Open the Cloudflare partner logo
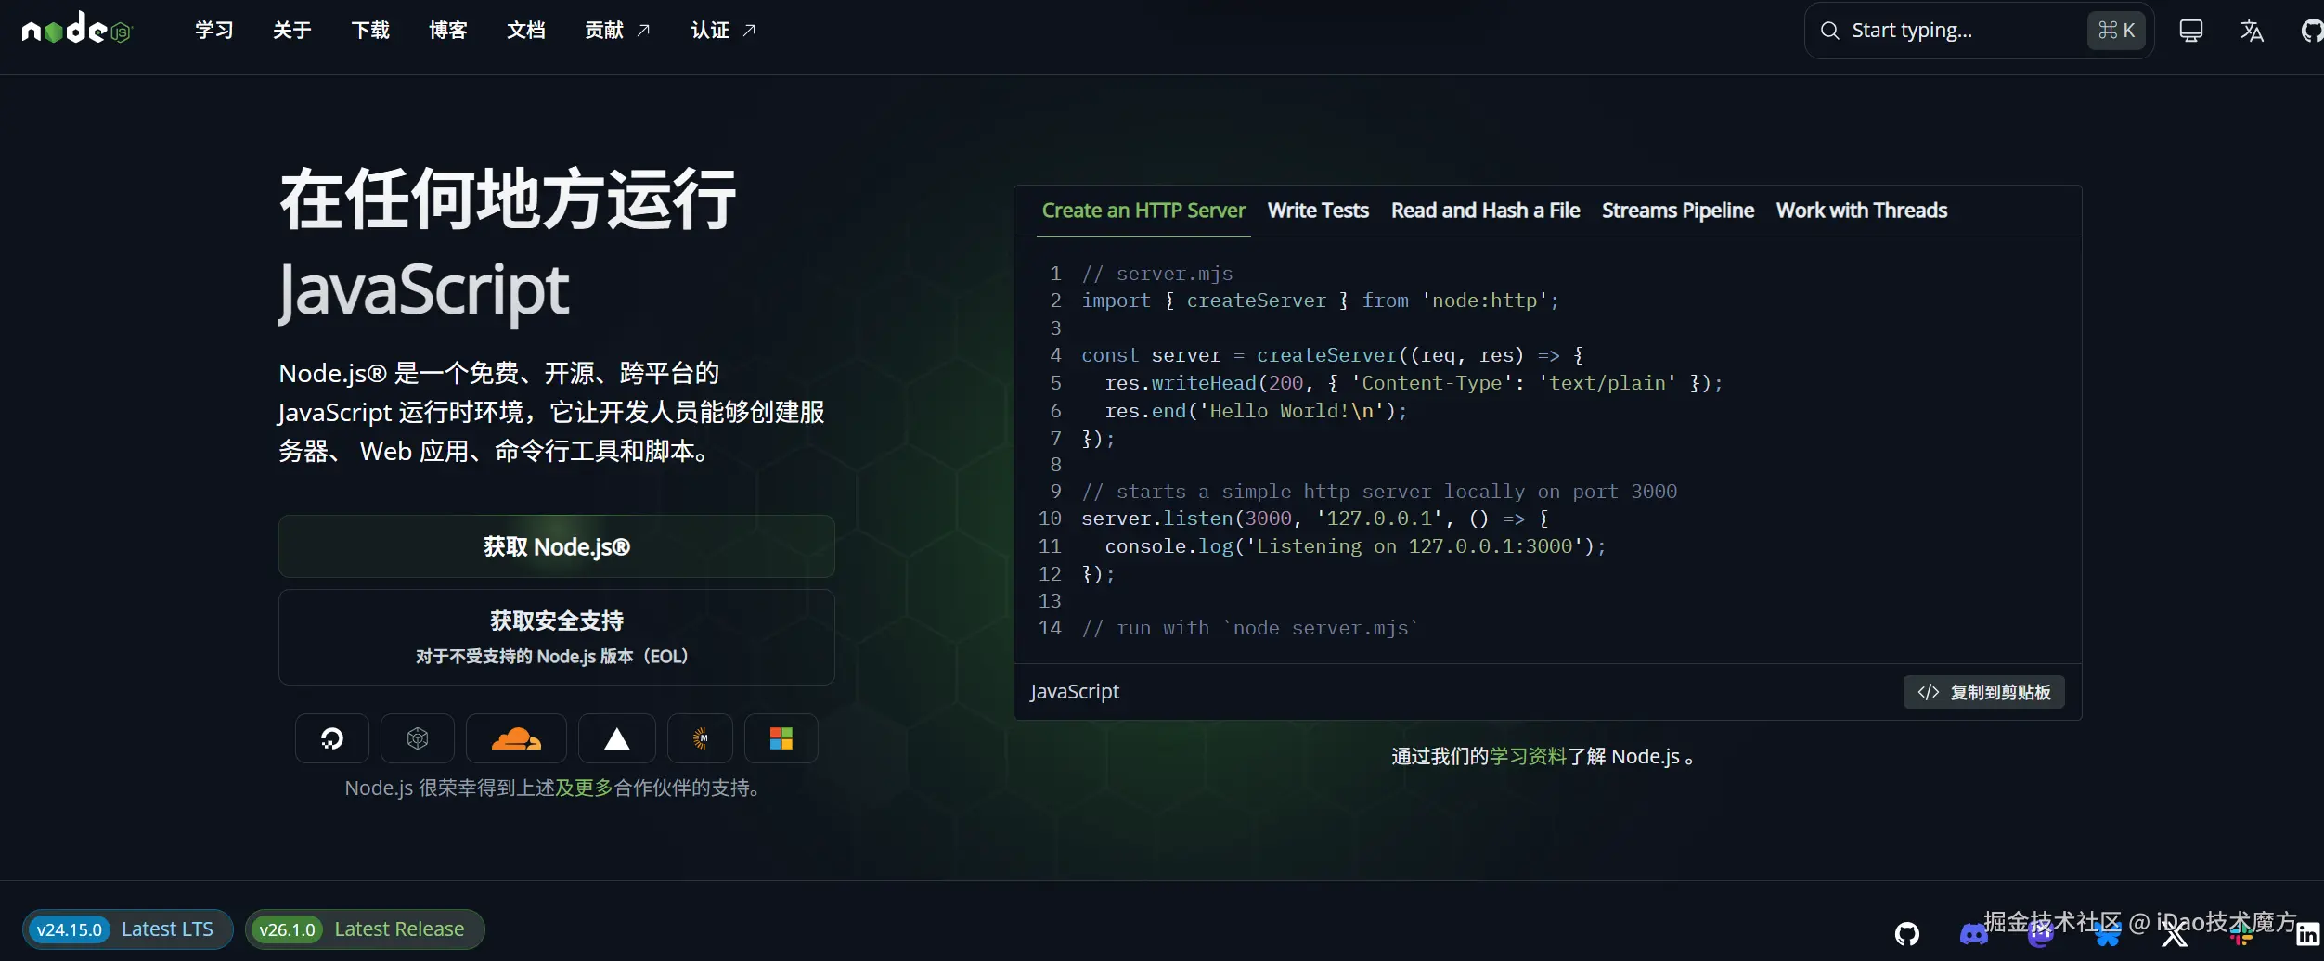This screenshot has width=2324, height=961. 516,738
